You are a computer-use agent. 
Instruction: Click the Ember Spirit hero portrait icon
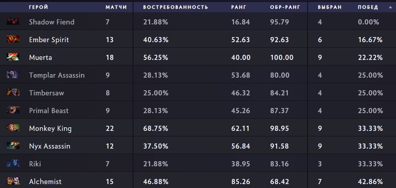click(x=13, y=39)
